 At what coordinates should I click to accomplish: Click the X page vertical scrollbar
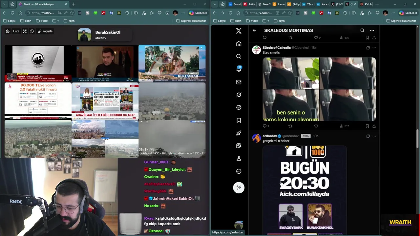pyautogui.click(x=417, y=139)
